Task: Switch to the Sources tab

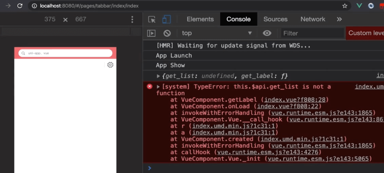Action: (x=276, y=19)
